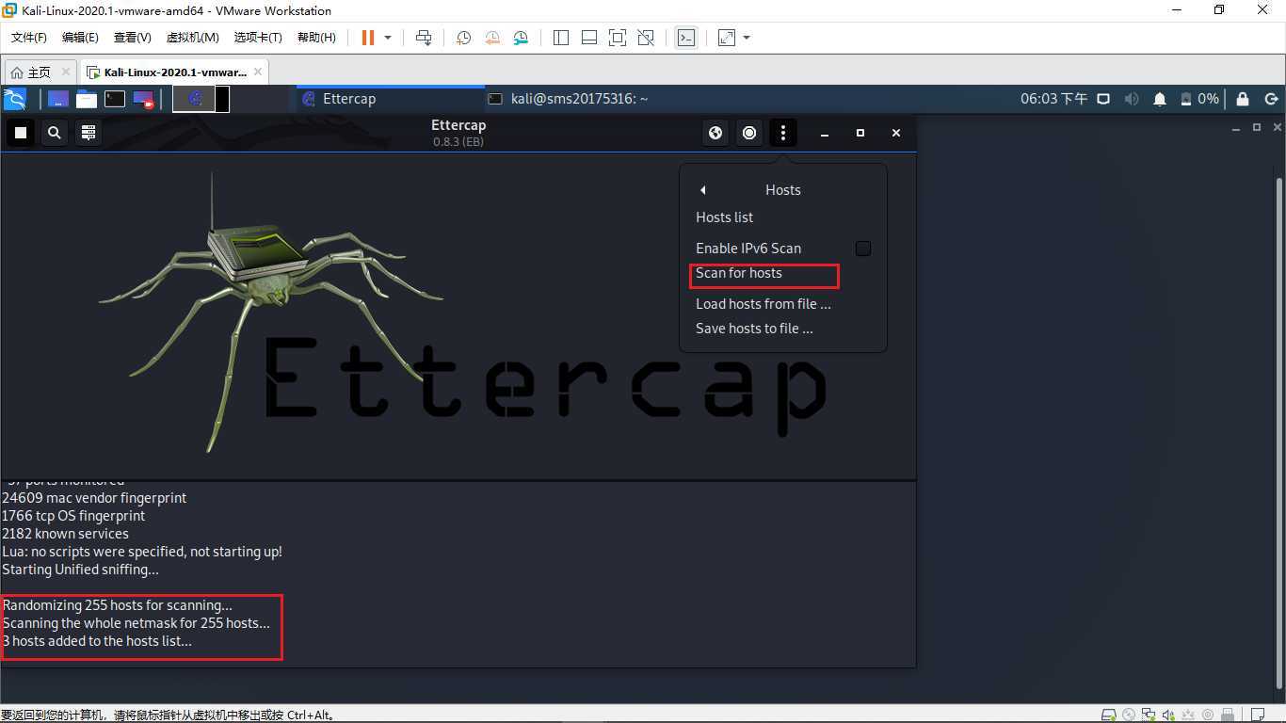
Task: Lock the Kali screen with padlock icon
Action: [1243, 98]
